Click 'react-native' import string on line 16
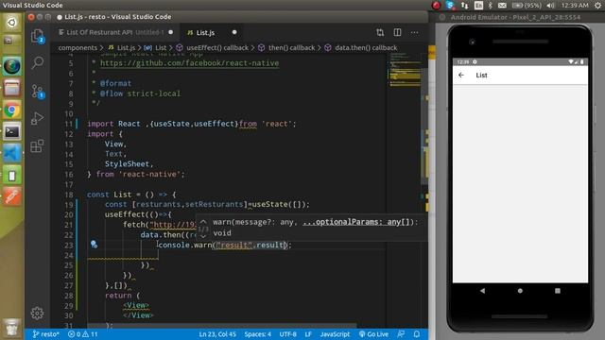Viewport: 605px width, 340px height. pos(149,174)
